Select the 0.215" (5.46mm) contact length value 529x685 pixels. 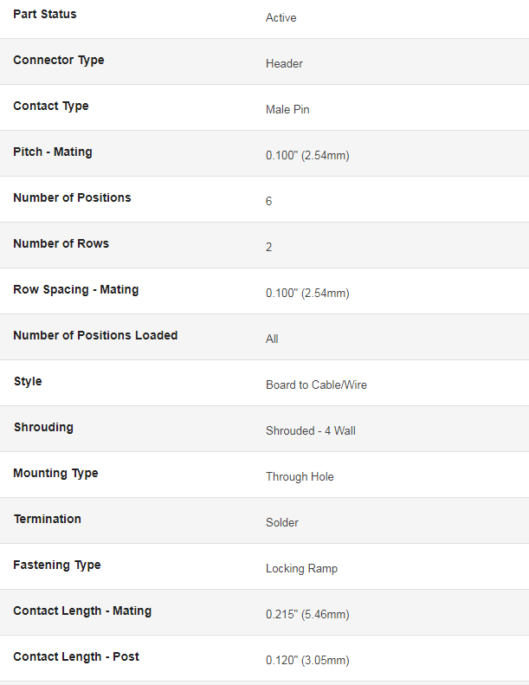coord(307,615)
